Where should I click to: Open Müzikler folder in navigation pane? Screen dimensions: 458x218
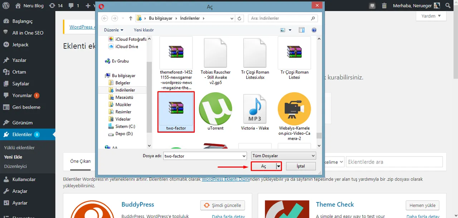pyautogui.click(x=120, y=105)
